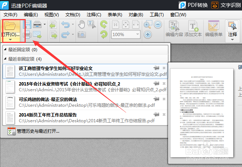Open the 文档(D) menu

(73, 15)
